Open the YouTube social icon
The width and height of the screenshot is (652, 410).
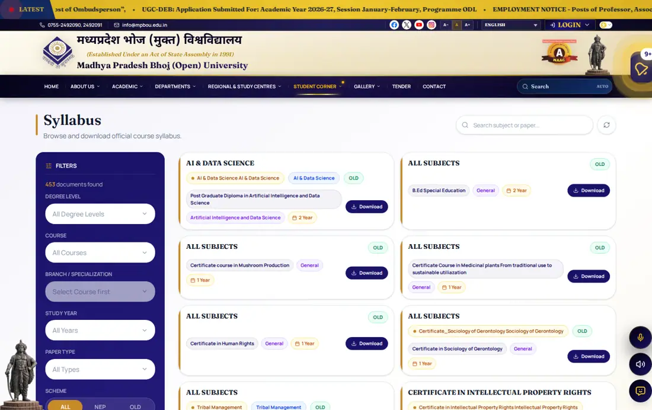pyautogui.click(x=418, y=25)
